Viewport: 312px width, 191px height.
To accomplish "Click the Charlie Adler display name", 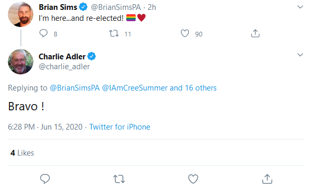I will pyautogui.click(x=62, y=57).
